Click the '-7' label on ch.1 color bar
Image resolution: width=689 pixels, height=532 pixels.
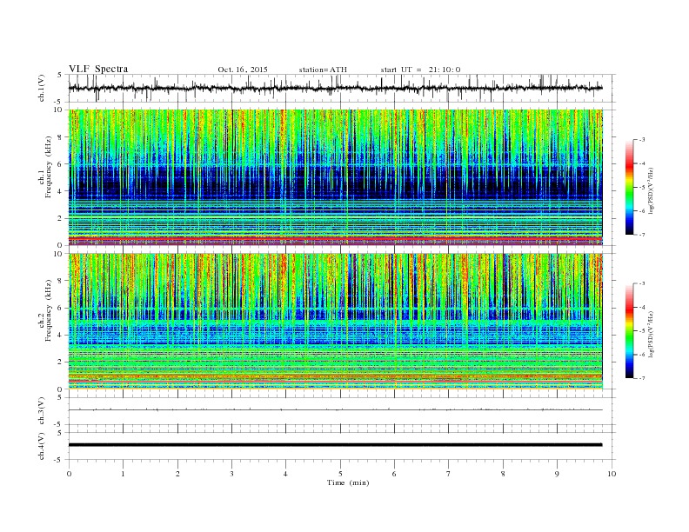pyautogui.click(x=642, y=235)
